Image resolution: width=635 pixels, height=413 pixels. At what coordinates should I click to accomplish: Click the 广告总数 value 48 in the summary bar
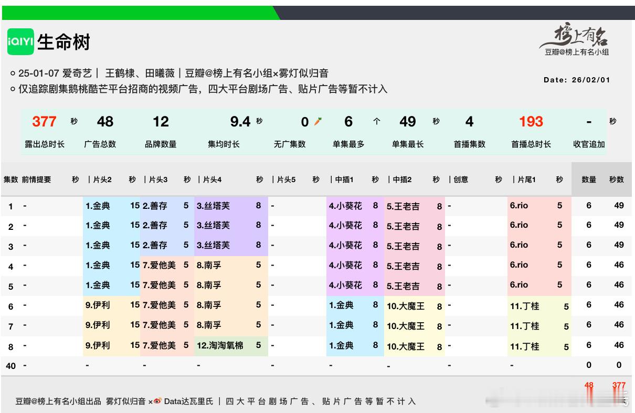pos(105,122)
